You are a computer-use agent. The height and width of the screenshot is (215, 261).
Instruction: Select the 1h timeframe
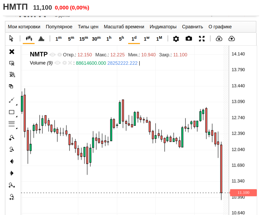109,39
